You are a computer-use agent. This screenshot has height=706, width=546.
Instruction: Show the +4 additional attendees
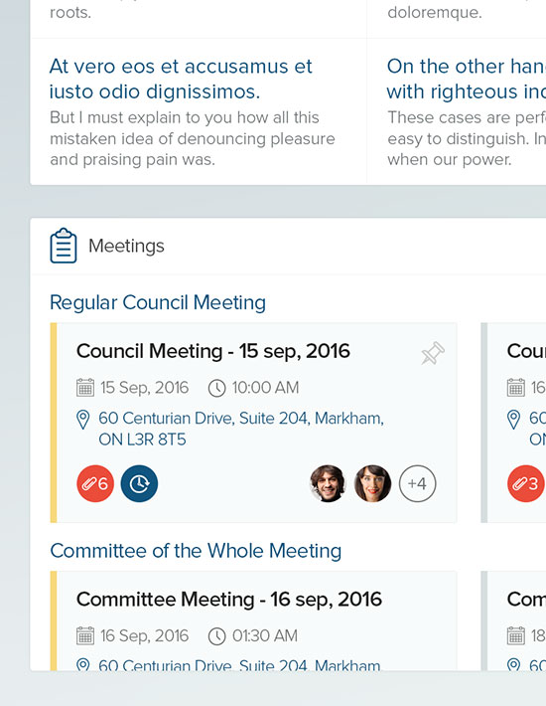point(418,483)
